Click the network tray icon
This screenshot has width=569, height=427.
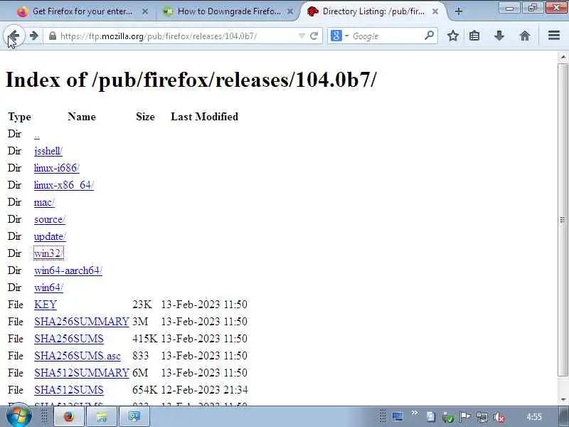pyautogui.click(x=482, y=418)
